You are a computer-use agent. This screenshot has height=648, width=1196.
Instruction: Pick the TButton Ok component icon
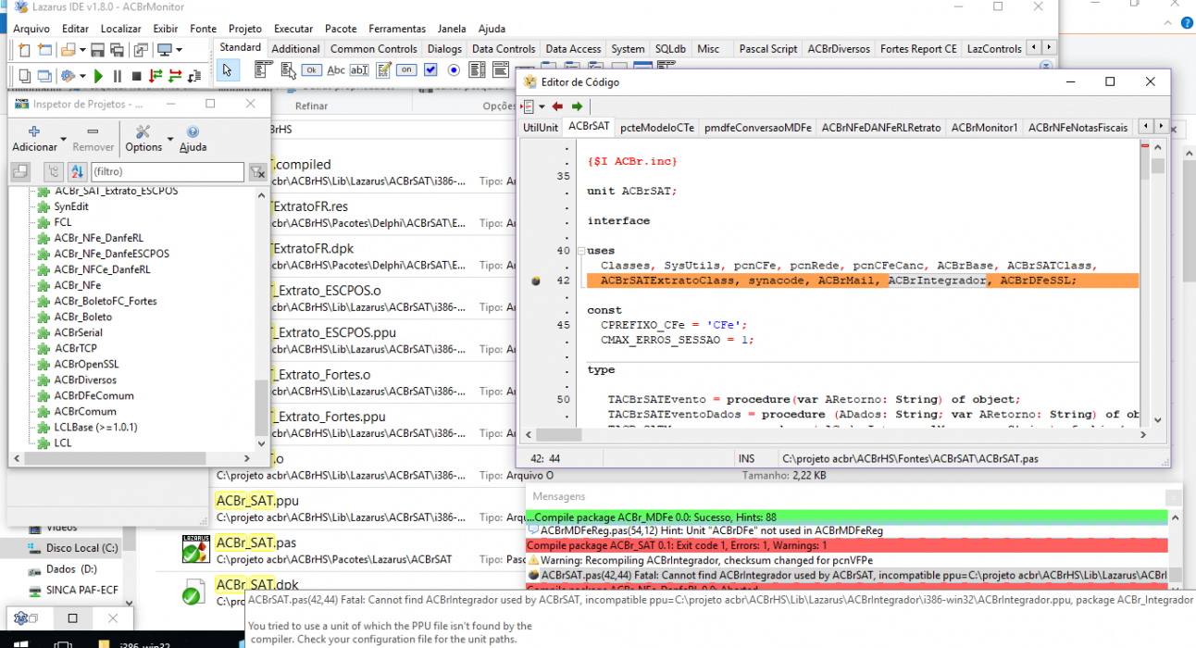coord(312,70)
